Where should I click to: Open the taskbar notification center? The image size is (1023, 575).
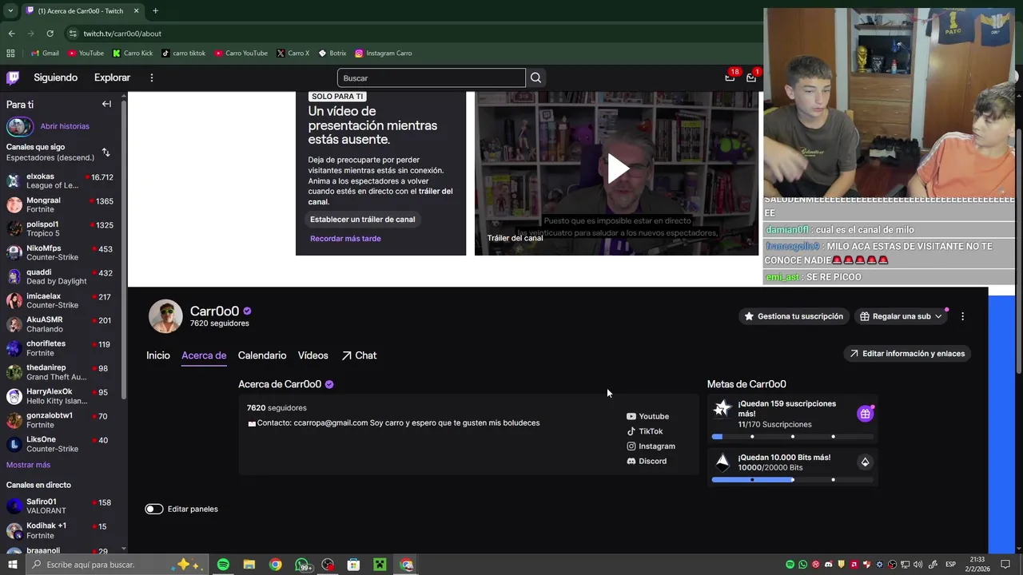click(1005, 565)
